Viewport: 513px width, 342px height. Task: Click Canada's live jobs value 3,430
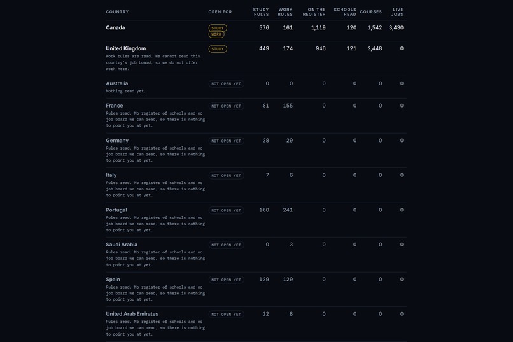tap(396, 27)
